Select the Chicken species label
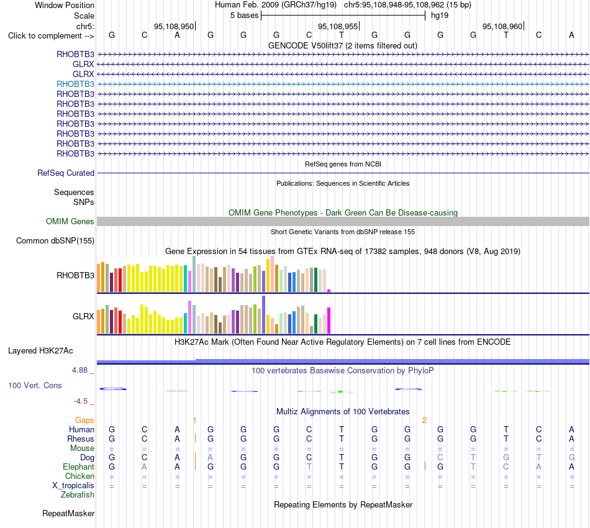The image size is (590, 528). [79, 476]
